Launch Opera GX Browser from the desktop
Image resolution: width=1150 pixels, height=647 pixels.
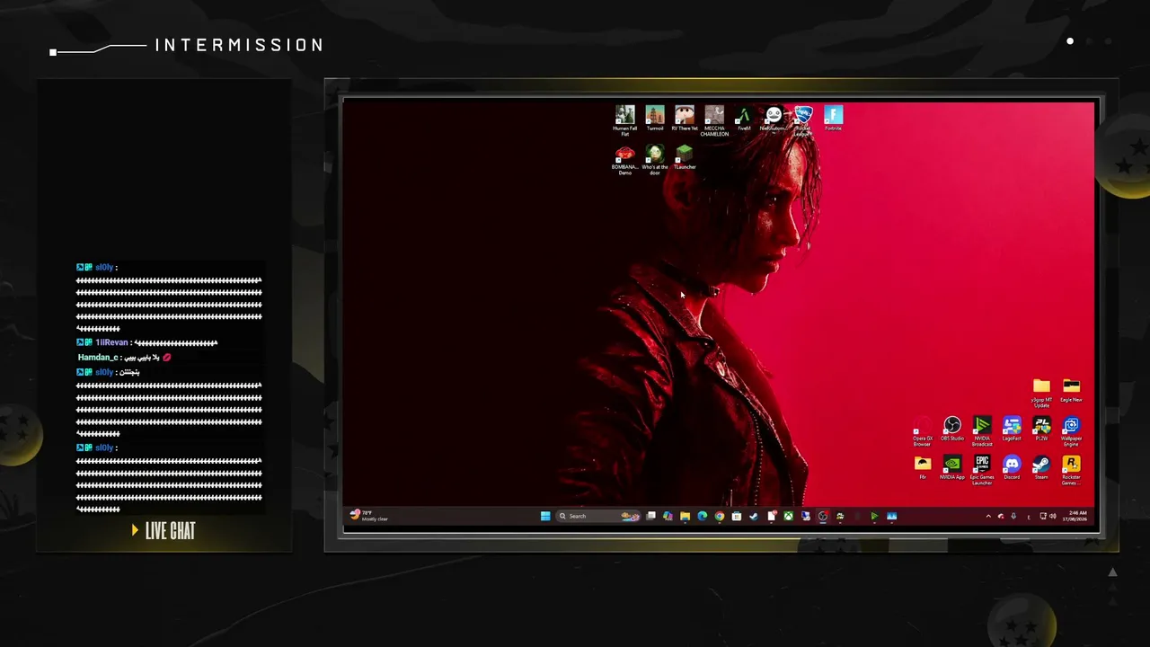(922, 431)
